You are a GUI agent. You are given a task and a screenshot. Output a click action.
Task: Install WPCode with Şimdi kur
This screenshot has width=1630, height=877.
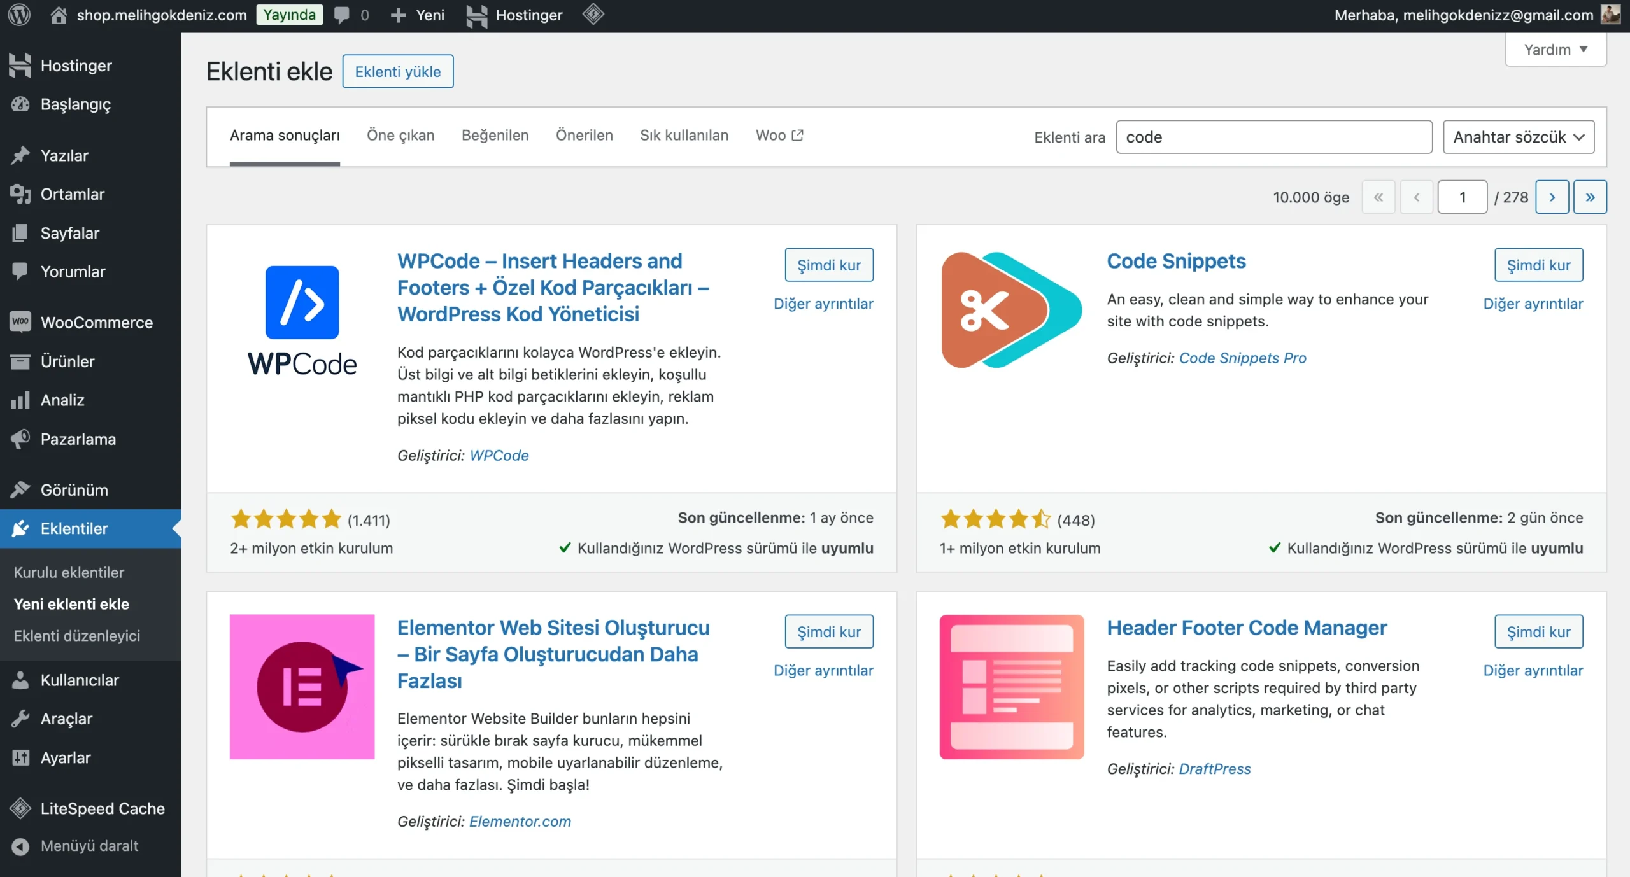coord(829,265)
